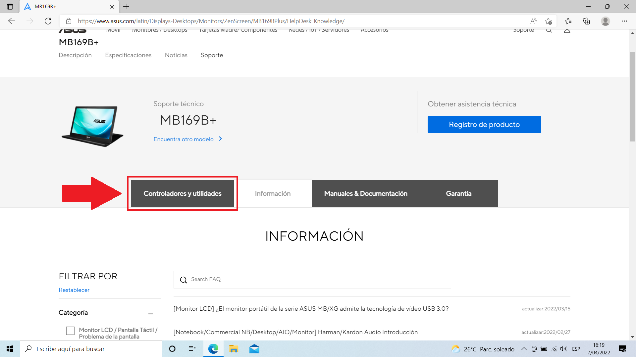Collapse the Categoría filter section
The image size is (636, 357).
coord(151,313)
